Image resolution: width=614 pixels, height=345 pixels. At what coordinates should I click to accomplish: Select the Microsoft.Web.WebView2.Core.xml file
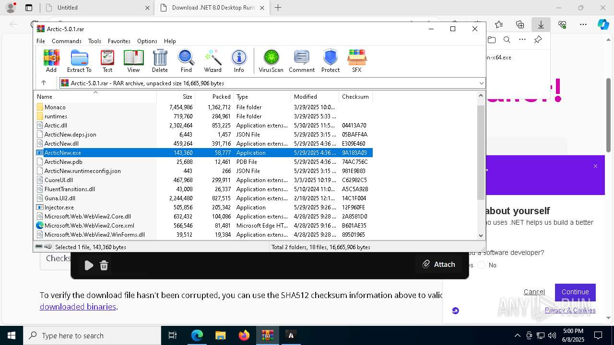89,226
